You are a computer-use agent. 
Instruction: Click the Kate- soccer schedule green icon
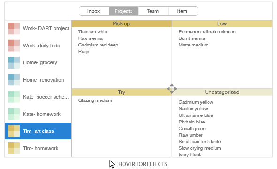14,97
